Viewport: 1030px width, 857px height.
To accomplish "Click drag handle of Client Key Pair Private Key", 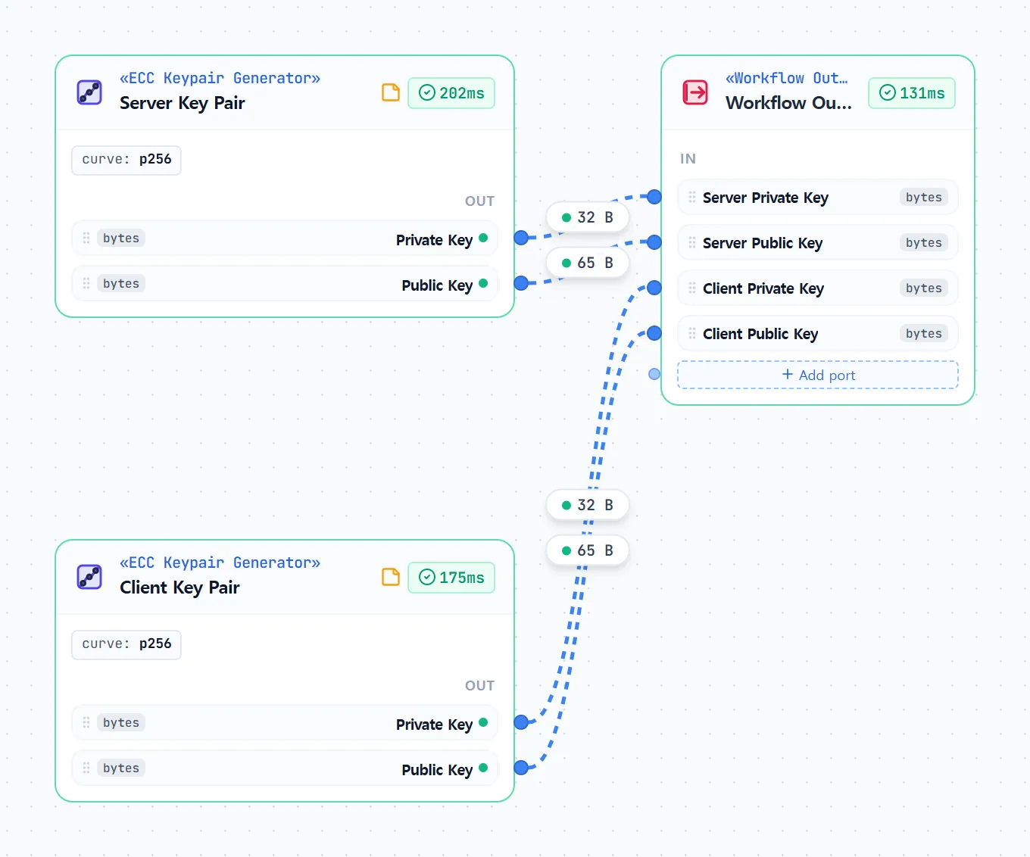I will tap(86, 723).
